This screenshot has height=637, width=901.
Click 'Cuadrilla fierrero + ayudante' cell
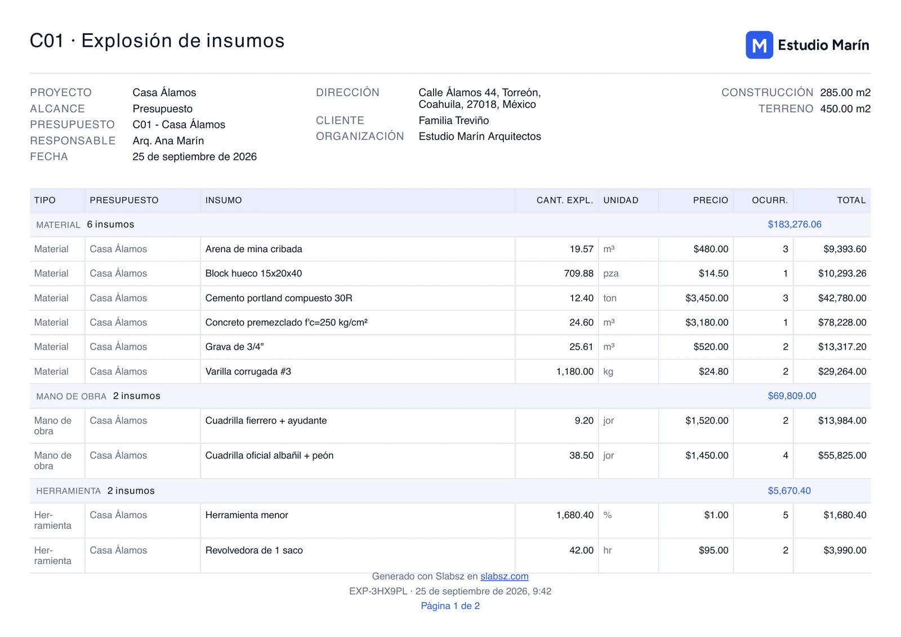(266, 420)
